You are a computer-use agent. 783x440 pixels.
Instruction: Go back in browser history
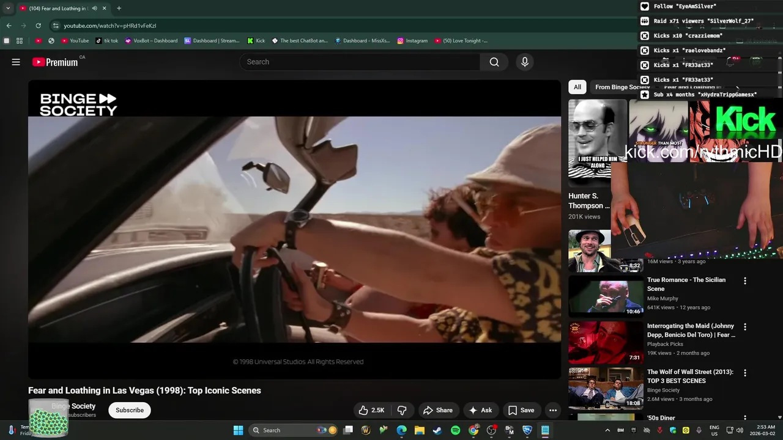tap(9, 26)
